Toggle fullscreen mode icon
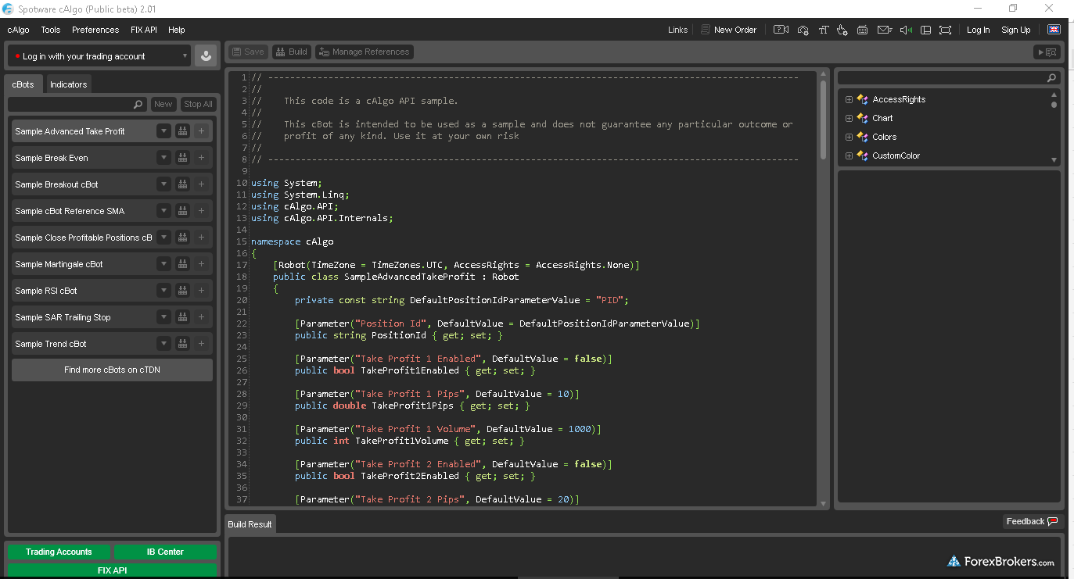The image size is (1074, 579). click(x=946, y=30)
